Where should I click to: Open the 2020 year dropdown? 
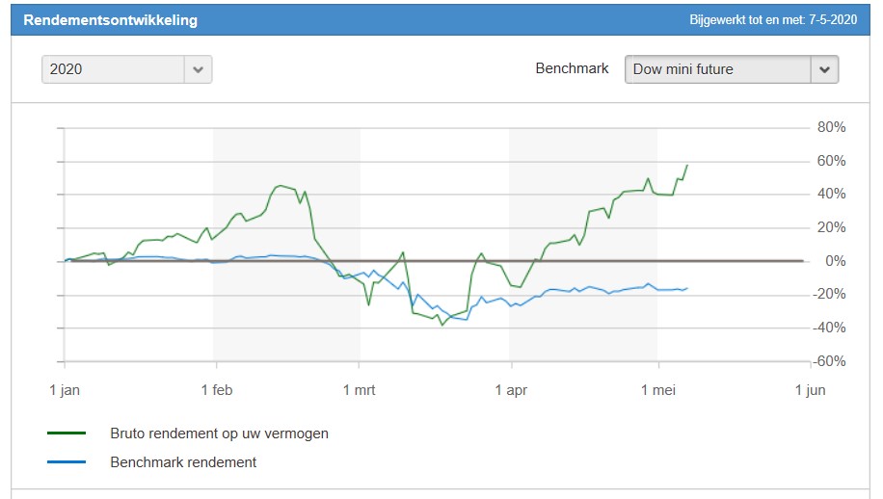click(114, 69)
